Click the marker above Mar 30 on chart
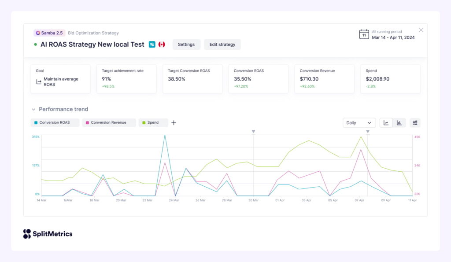Image resolution: width=451 pixels, height=262 pixels. [x=253, y=131]
